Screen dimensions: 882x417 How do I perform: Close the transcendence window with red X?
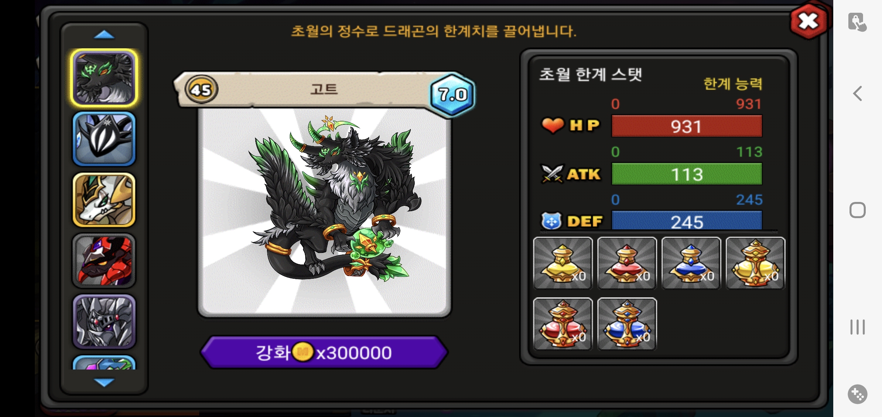pos(808,21)
